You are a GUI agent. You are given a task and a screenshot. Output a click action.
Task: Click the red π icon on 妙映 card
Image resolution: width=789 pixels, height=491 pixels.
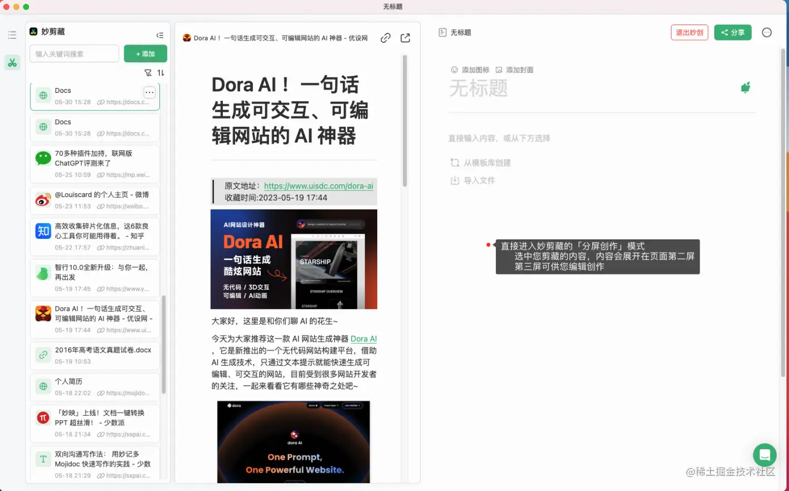pyautogui.click(x=43, y=418)
